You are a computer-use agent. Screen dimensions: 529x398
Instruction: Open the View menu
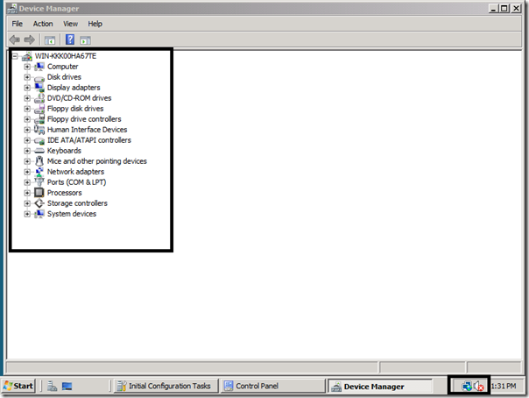tap(71, 24)
